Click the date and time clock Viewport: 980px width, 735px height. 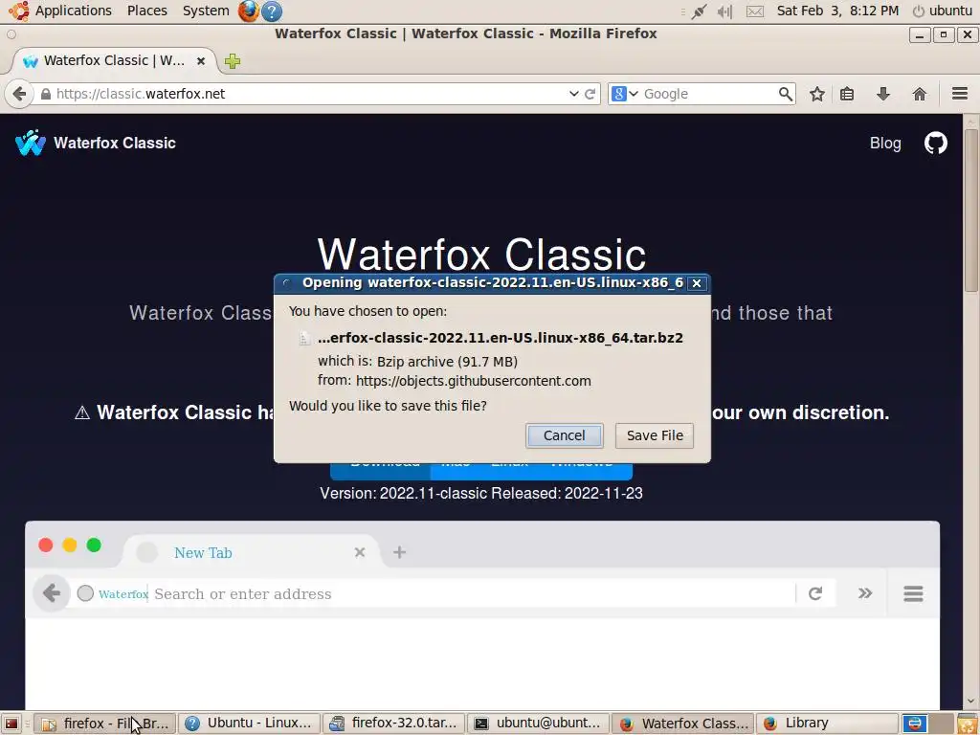(837, 11)
